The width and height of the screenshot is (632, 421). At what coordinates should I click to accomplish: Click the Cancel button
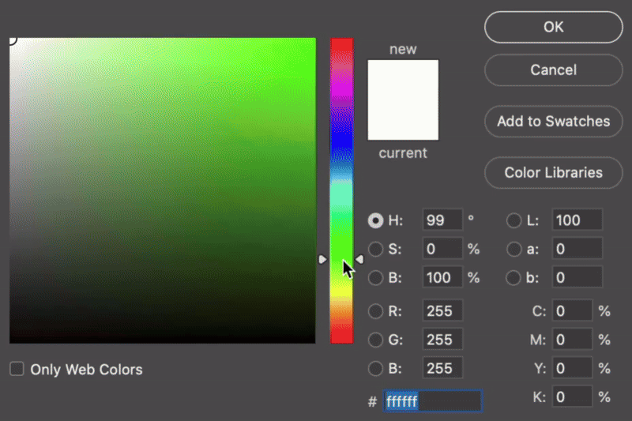[x=553, y=70]
